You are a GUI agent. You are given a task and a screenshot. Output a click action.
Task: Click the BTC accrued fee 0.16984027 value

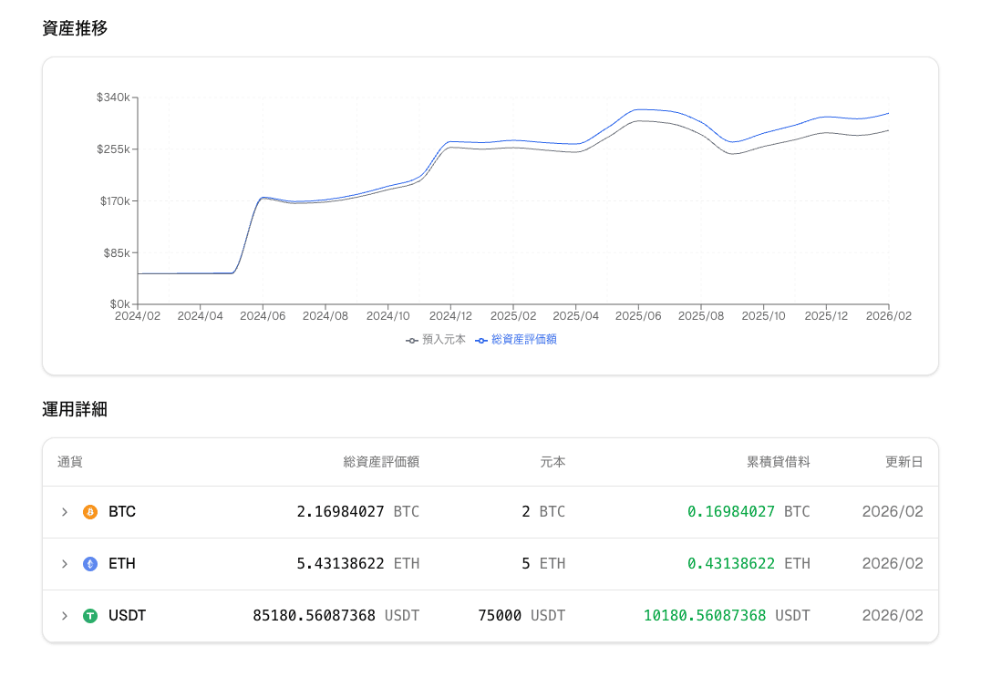[730, 512]
